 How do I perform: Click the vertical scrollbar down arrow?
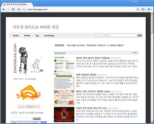[x=152, y=122]
